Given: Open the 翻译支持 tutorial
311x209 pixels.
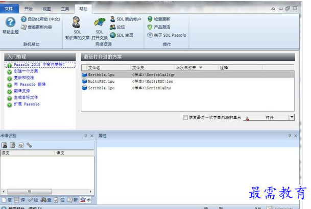Looking at the screenshot, I should tap(22, 91).
